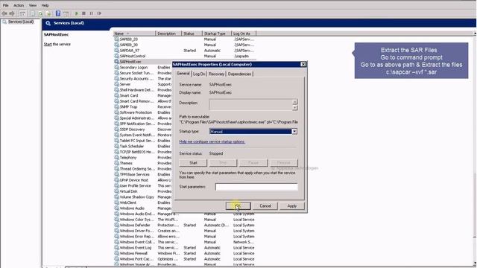Screen dimensions: 477x268
Task: Select the Windows Audio service row
Action: [x=142, y=208]
